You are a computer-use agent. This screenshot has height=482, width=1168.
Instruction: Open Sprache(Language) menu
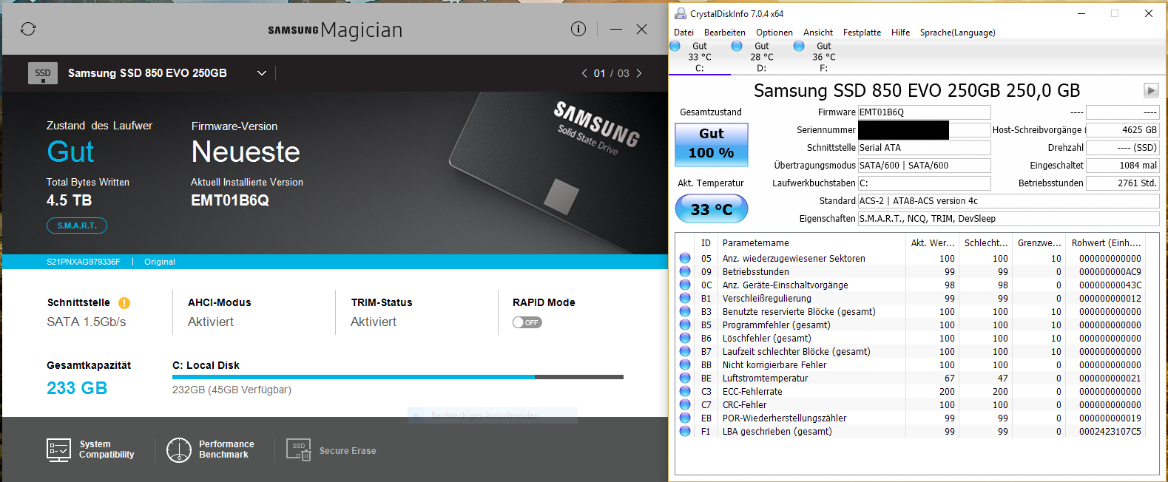[x=958, y=33]
